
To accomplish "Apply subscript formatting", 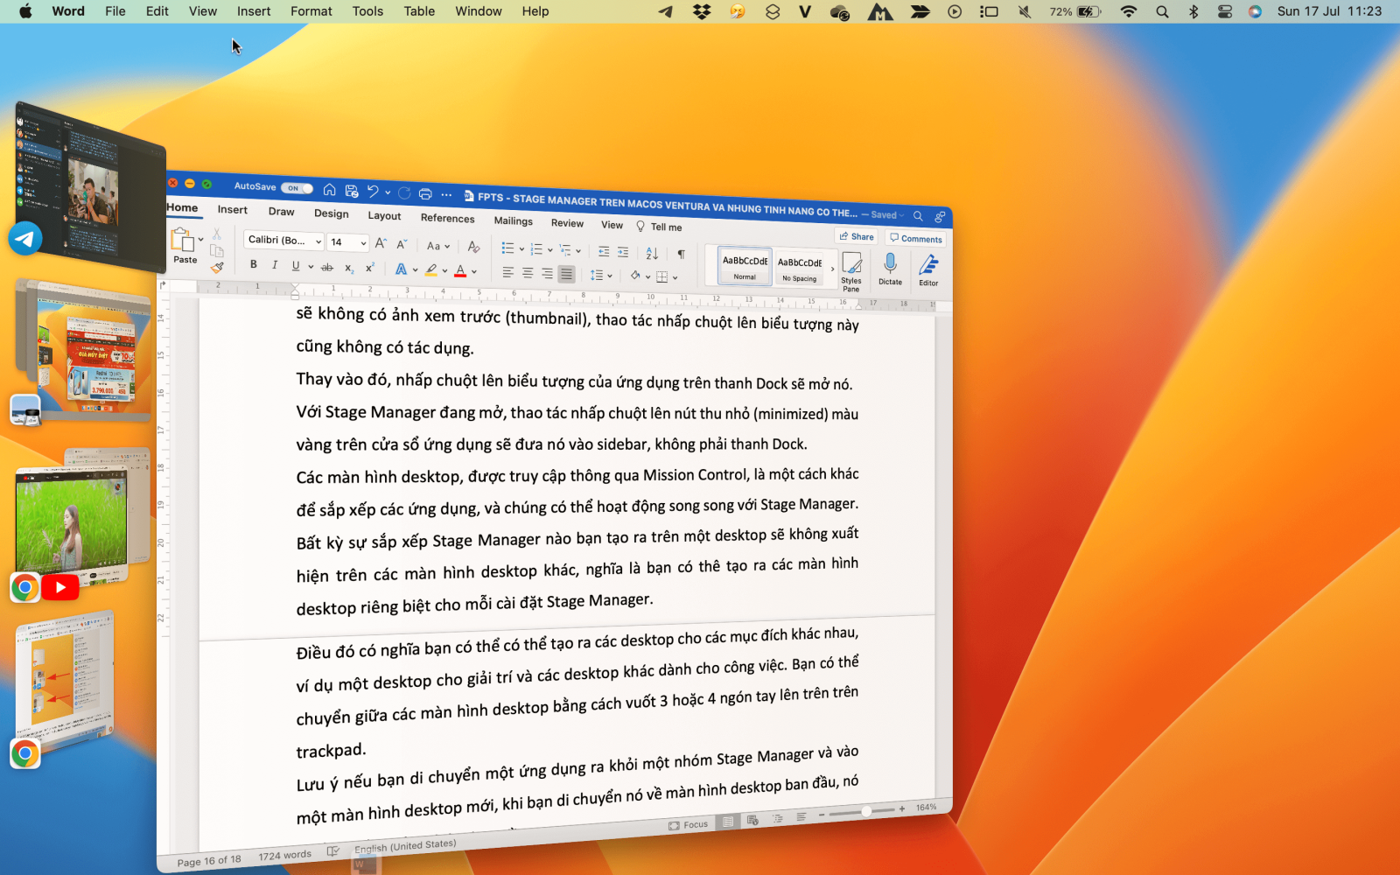I will tap(350, 268).
